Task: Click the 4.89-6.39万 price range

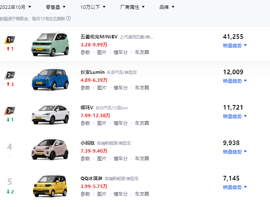Action: pos(94,80)
